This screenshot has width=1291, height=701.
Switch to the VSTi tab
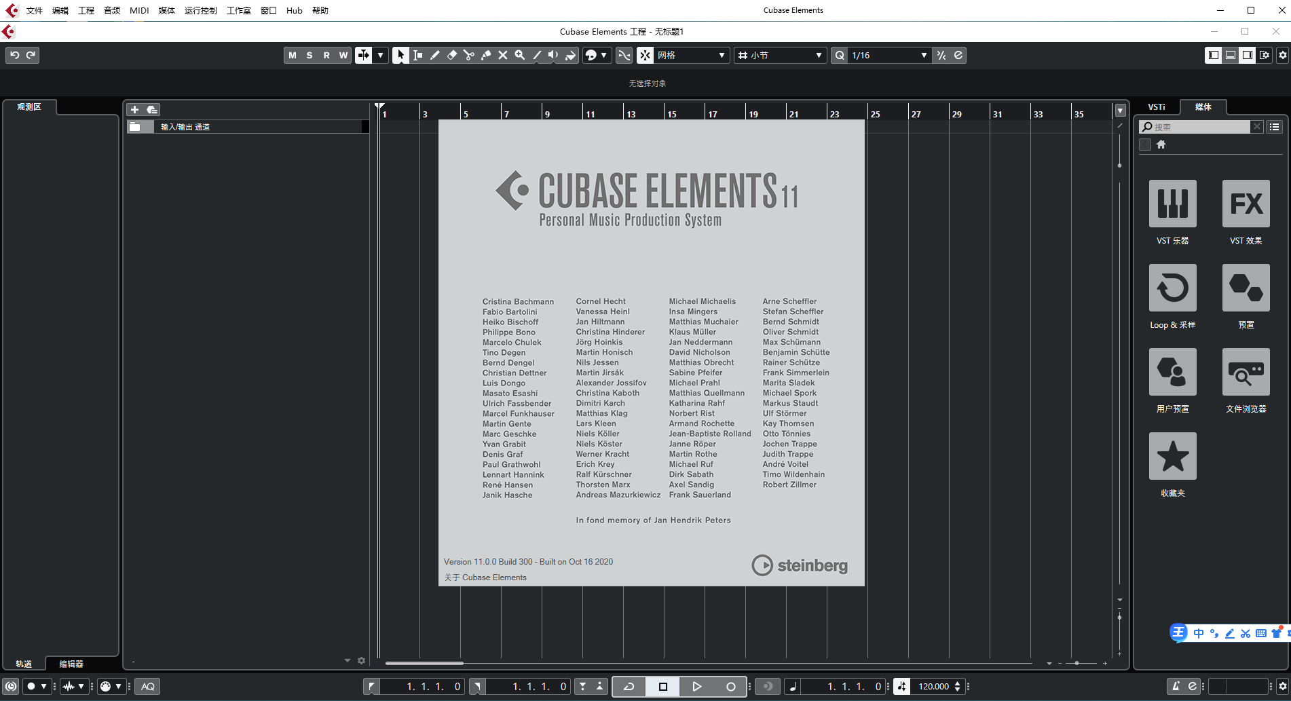(1157, 107)
